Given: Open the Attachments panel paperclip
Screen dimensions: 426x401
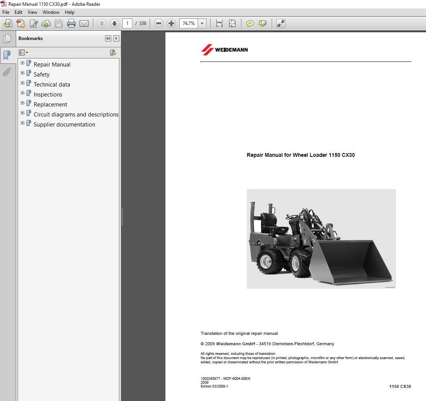Looking at the screenshot, I should 7,72.
